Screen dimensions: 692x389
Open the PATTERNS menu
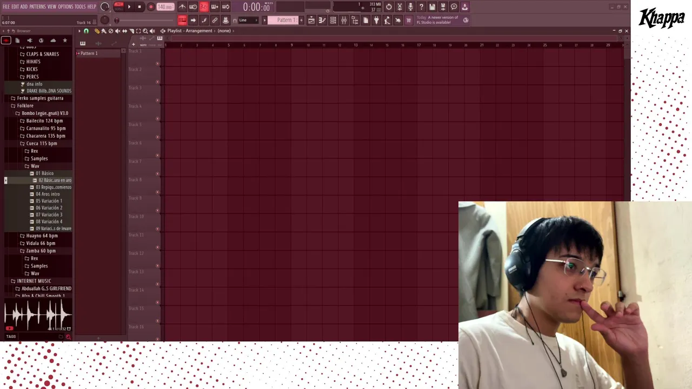click(x=37, y=6)
